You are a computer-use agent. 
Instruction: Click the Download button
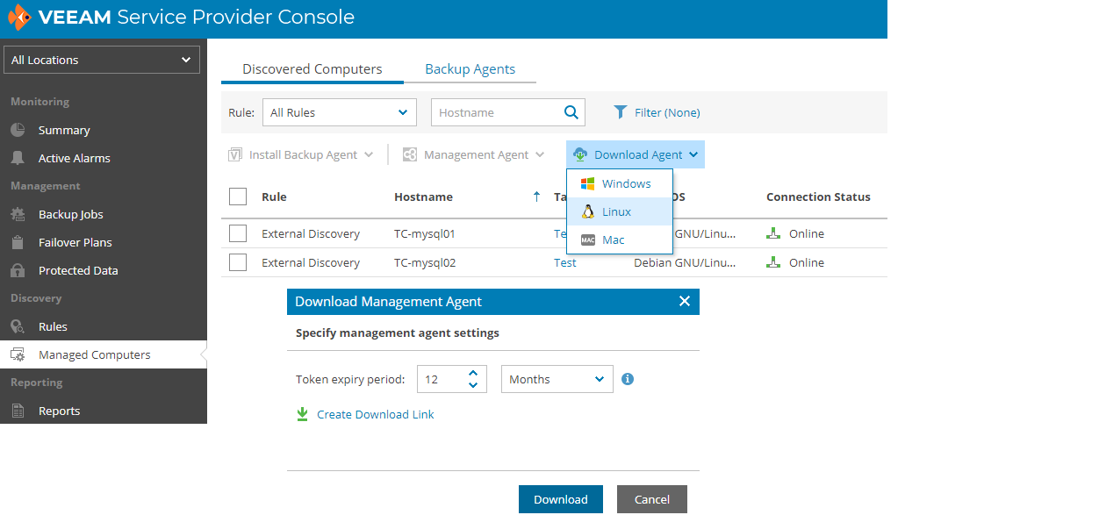tap(561, 499)
